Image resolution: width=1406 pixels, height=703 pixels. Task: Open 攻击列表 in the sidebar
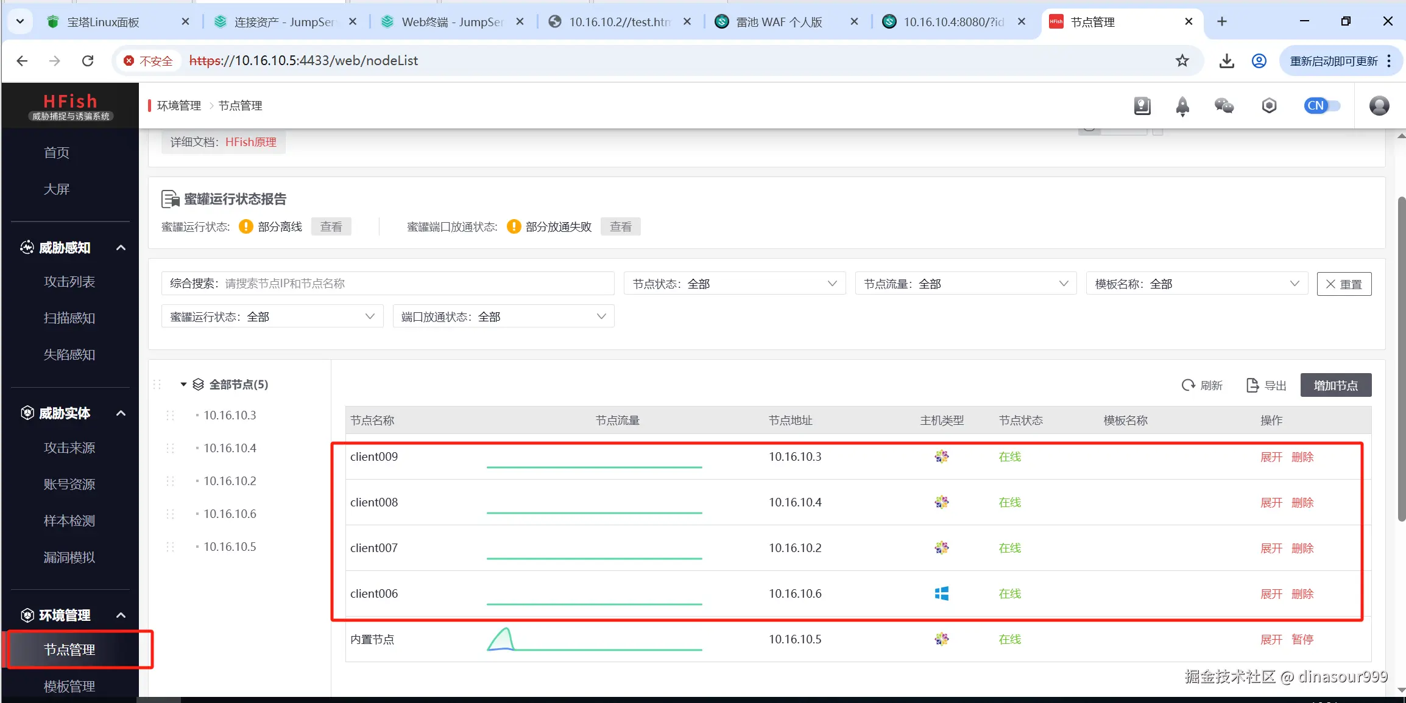69,282
